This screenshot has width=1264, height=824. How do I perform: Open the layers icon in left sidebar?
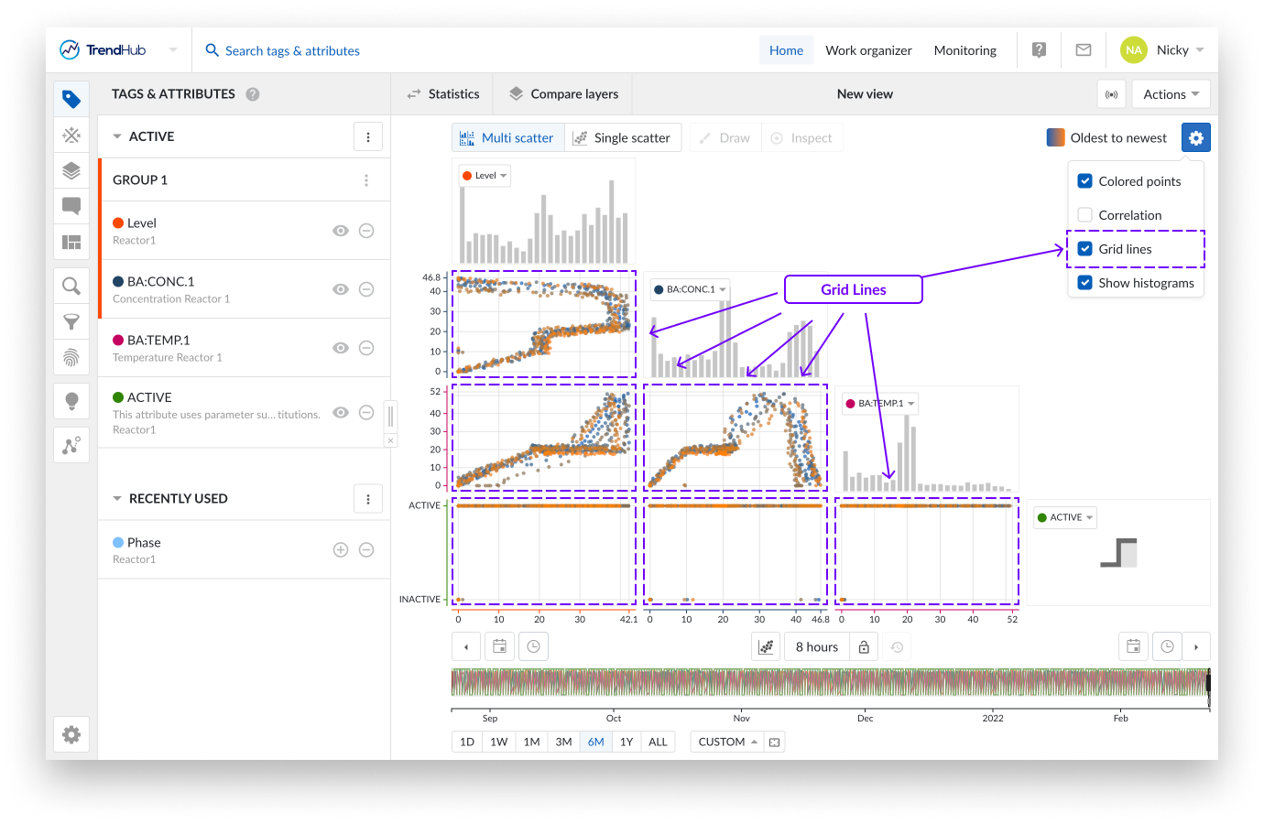[x=71, y=170]
